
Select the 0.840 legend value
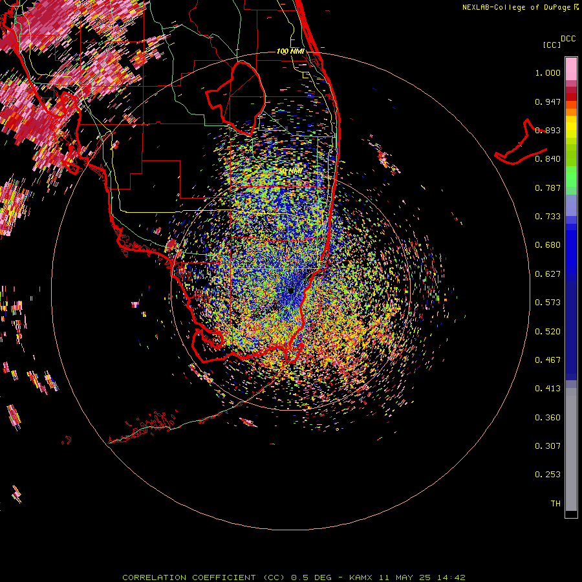tap(548, 159)
